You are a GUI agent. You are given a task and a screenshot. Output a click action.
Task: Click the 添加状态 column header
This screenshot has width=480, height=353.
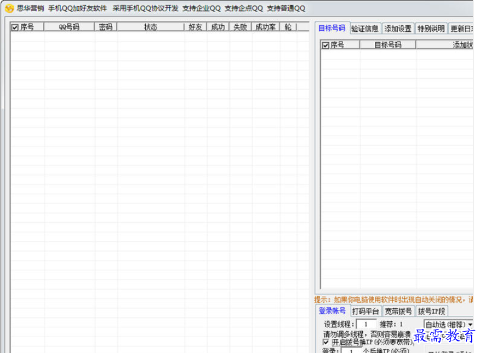click(x=445, y=45)
